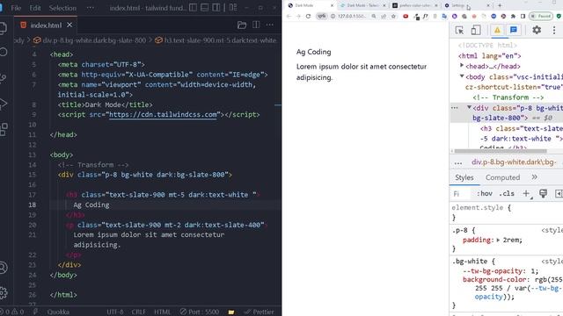Share this page from address bar
The height and width of the screenshot is (316, 563).
[x=384, y=16]
